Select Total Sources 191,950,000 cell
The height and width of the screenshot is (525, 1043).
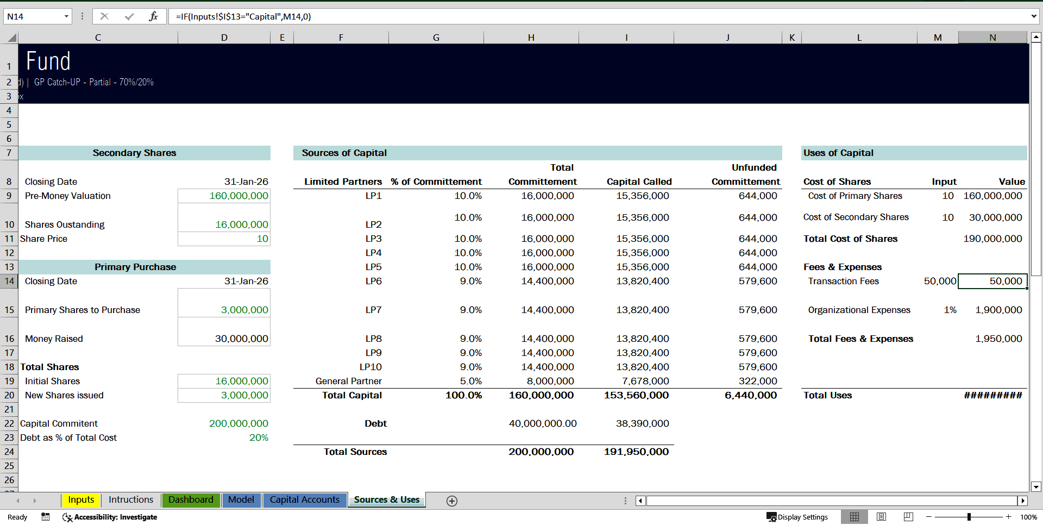[626, 452]
